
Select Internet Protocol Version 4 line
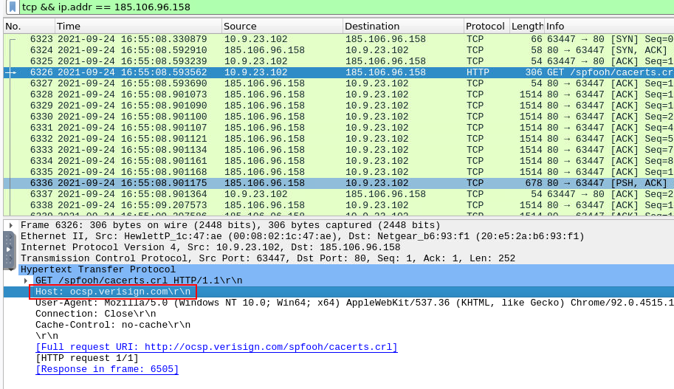[210, 247]
